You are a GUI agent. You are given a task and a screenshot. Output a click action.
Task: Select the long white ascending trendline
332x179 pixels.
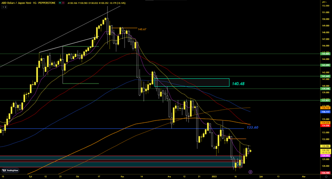coord(60,37)
